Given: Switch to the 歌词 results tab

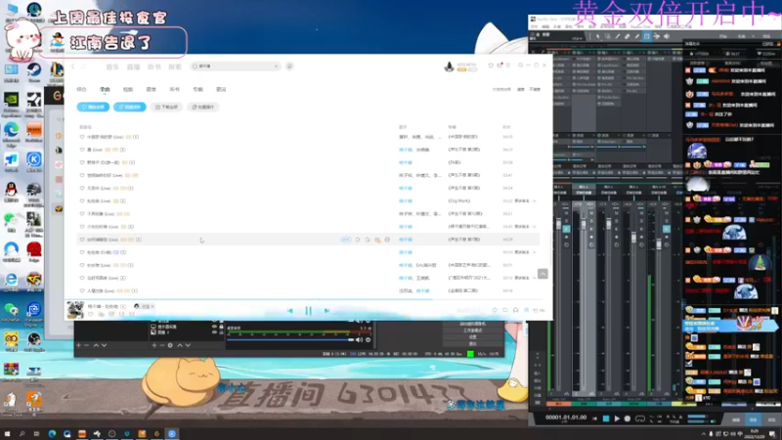Looking at the screenshot, I should tap(221, 90).
